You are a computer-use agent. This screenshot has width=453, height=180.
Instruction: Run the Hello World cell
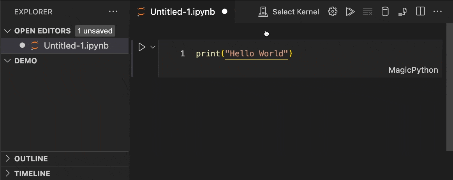click(142, 47)
